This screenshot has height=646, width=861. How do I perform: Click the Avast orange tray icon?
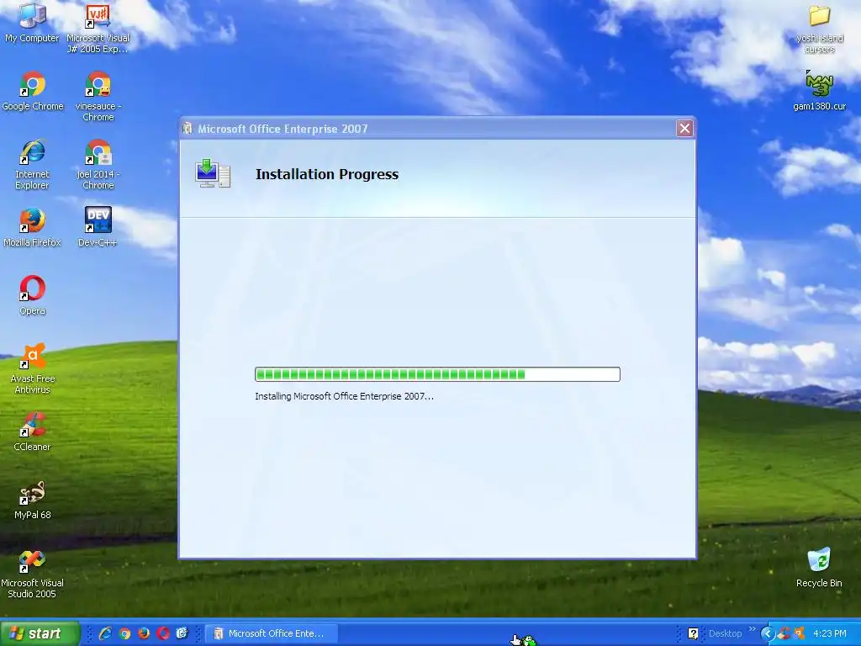click(x=799, y=633)
